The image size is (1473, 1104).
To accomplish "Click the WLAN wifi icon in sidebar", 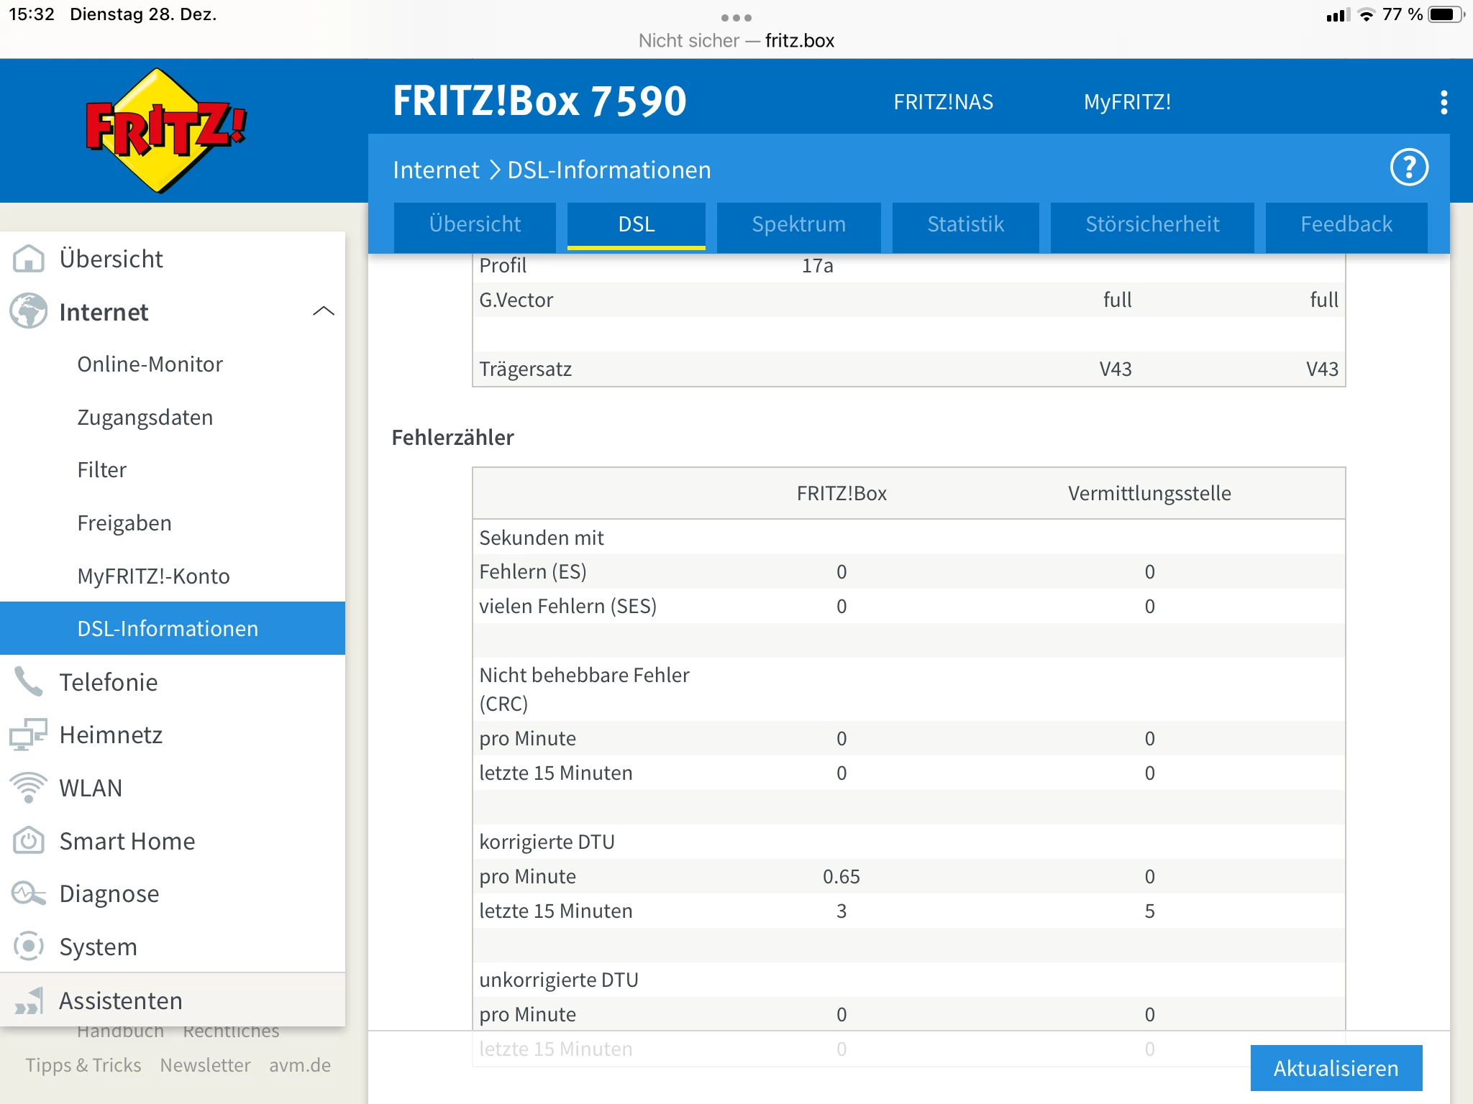I will click(29, 788).
